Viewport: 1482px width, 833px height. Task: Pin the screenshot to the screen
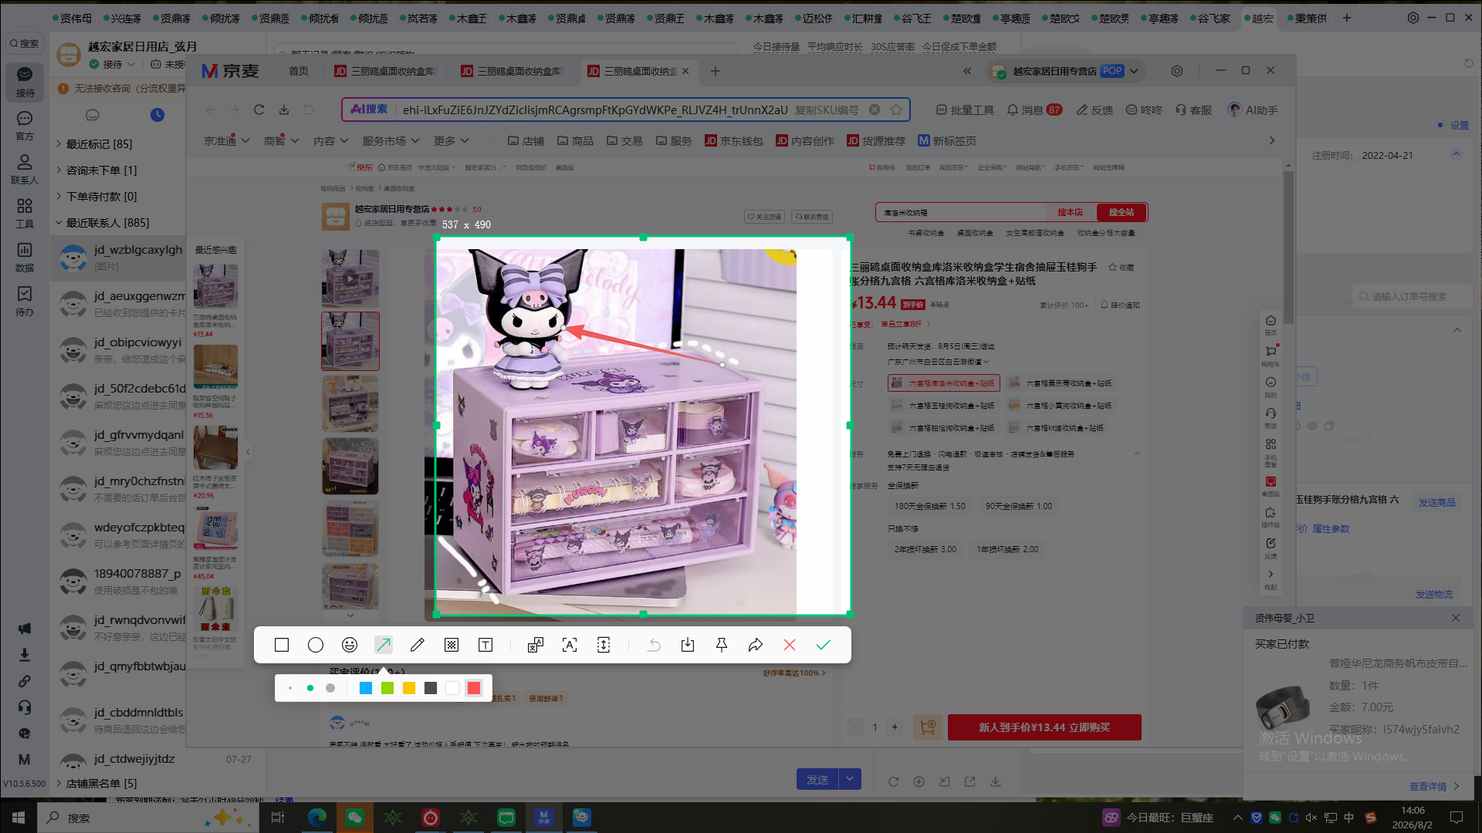point(722,645)
